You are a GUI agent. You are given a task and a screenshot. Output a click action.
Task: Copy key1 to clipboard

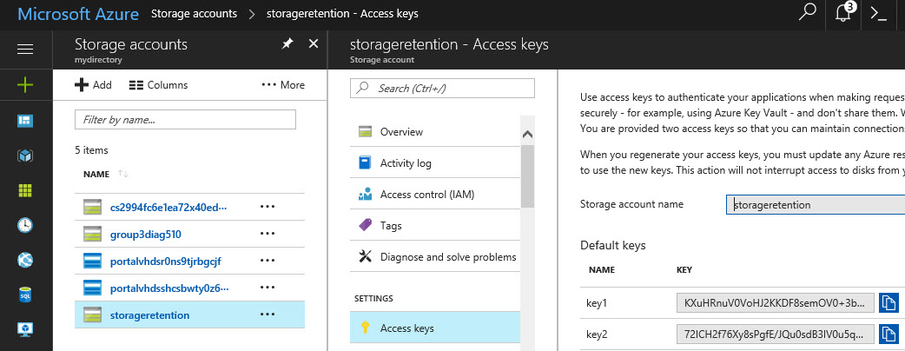888,302
